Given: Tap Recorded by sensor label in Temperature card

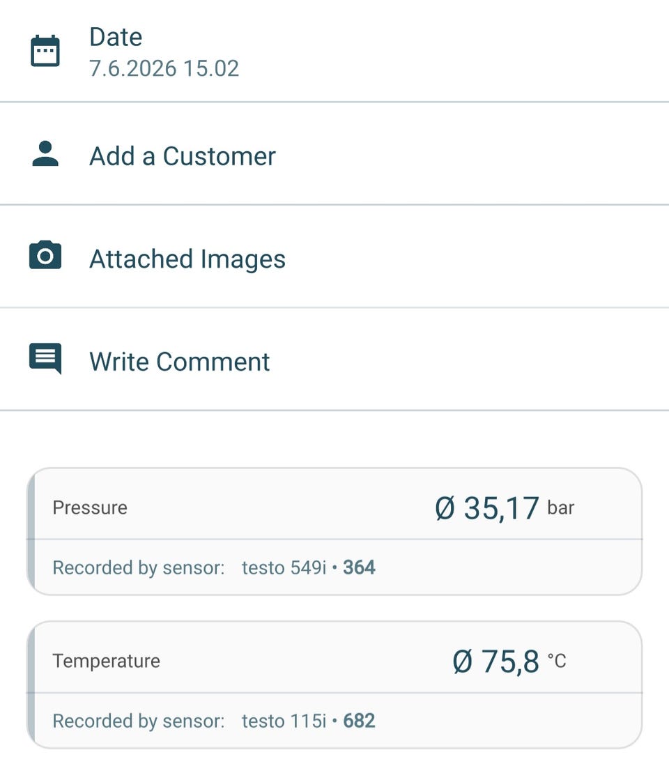Looking at the screenshot, I should pos(139,721).
